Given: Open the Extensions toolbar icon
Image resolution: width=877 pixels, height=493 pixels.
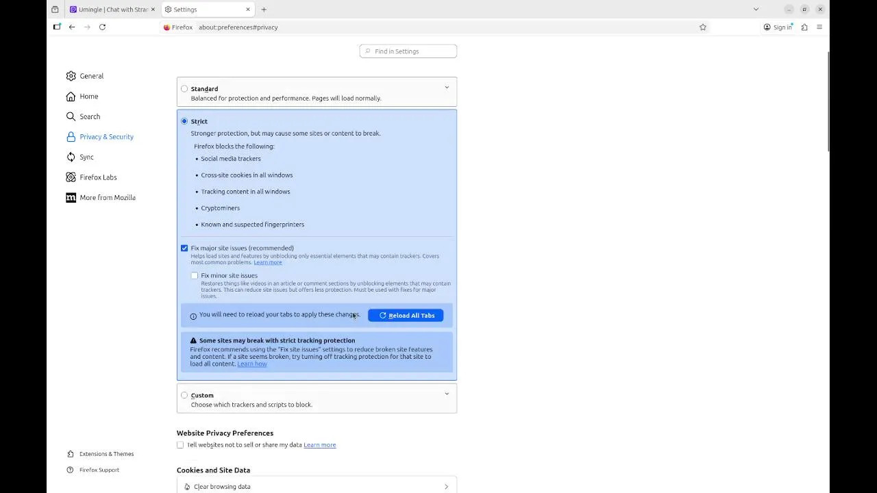Looking at the screenshot, I should coord(804,27).
